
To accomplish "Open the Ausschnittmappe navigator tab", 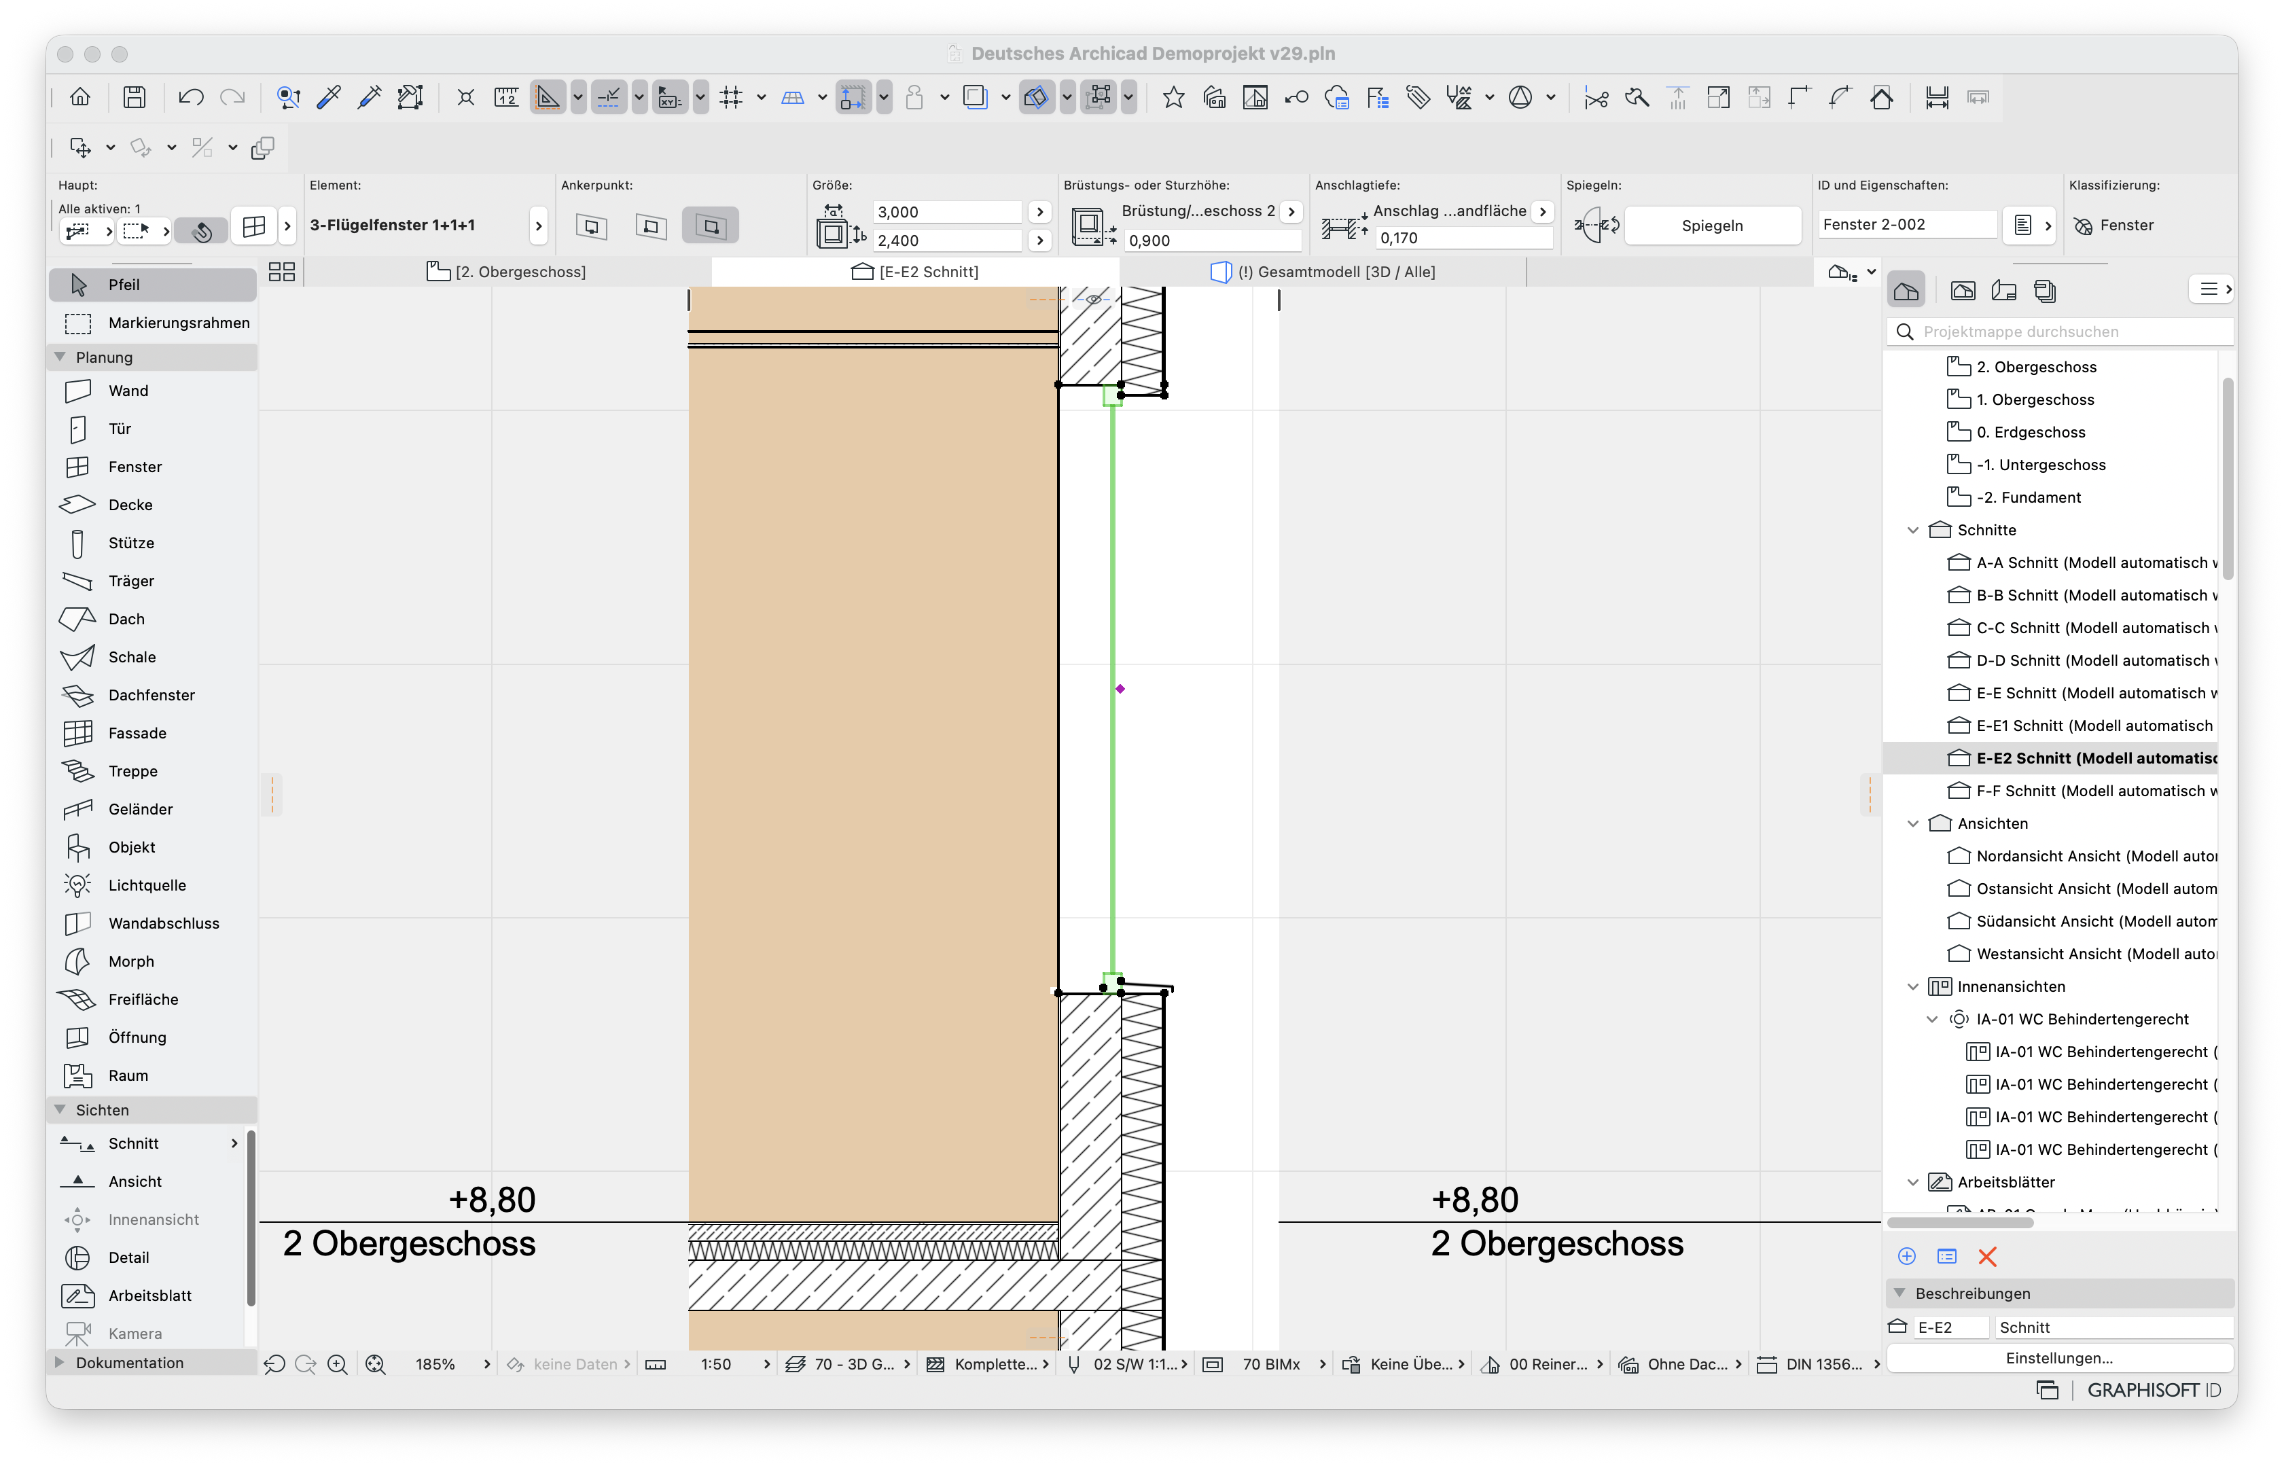I will click(1962, 290).
